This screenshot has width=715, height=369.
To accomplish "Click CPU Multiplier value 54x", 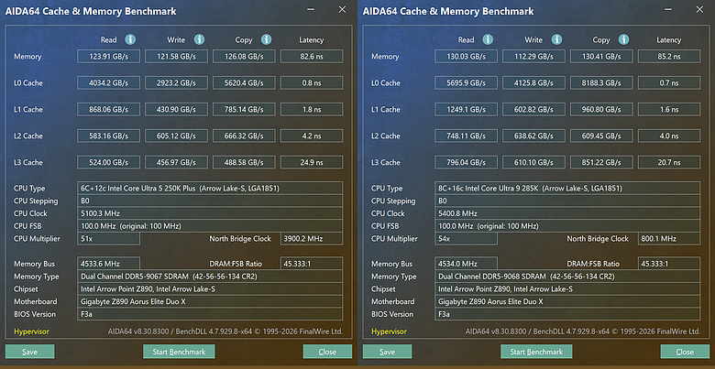I will pos(466,239).
